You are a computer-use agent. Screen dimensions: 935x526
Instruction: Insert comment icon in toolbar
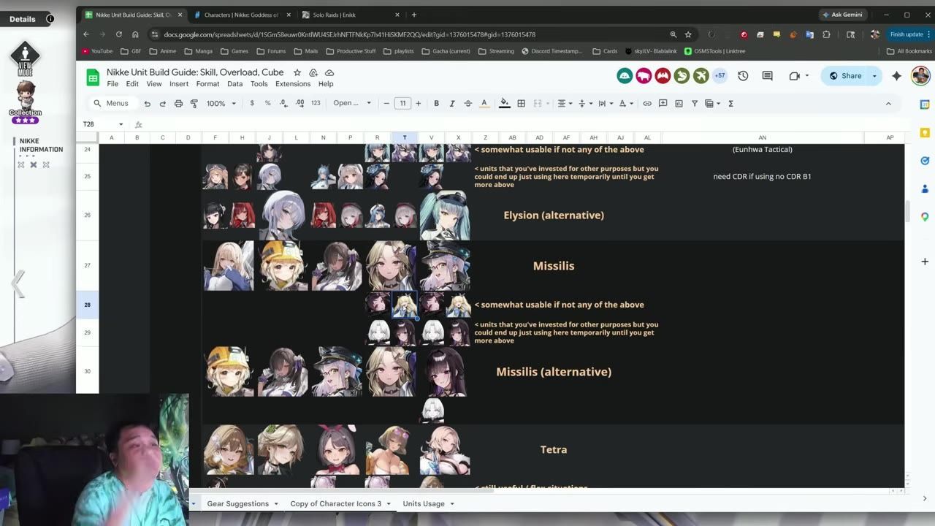pos(663,104)
